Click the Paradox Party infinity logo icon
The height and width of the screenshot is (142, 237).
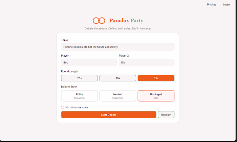(99, 21)
